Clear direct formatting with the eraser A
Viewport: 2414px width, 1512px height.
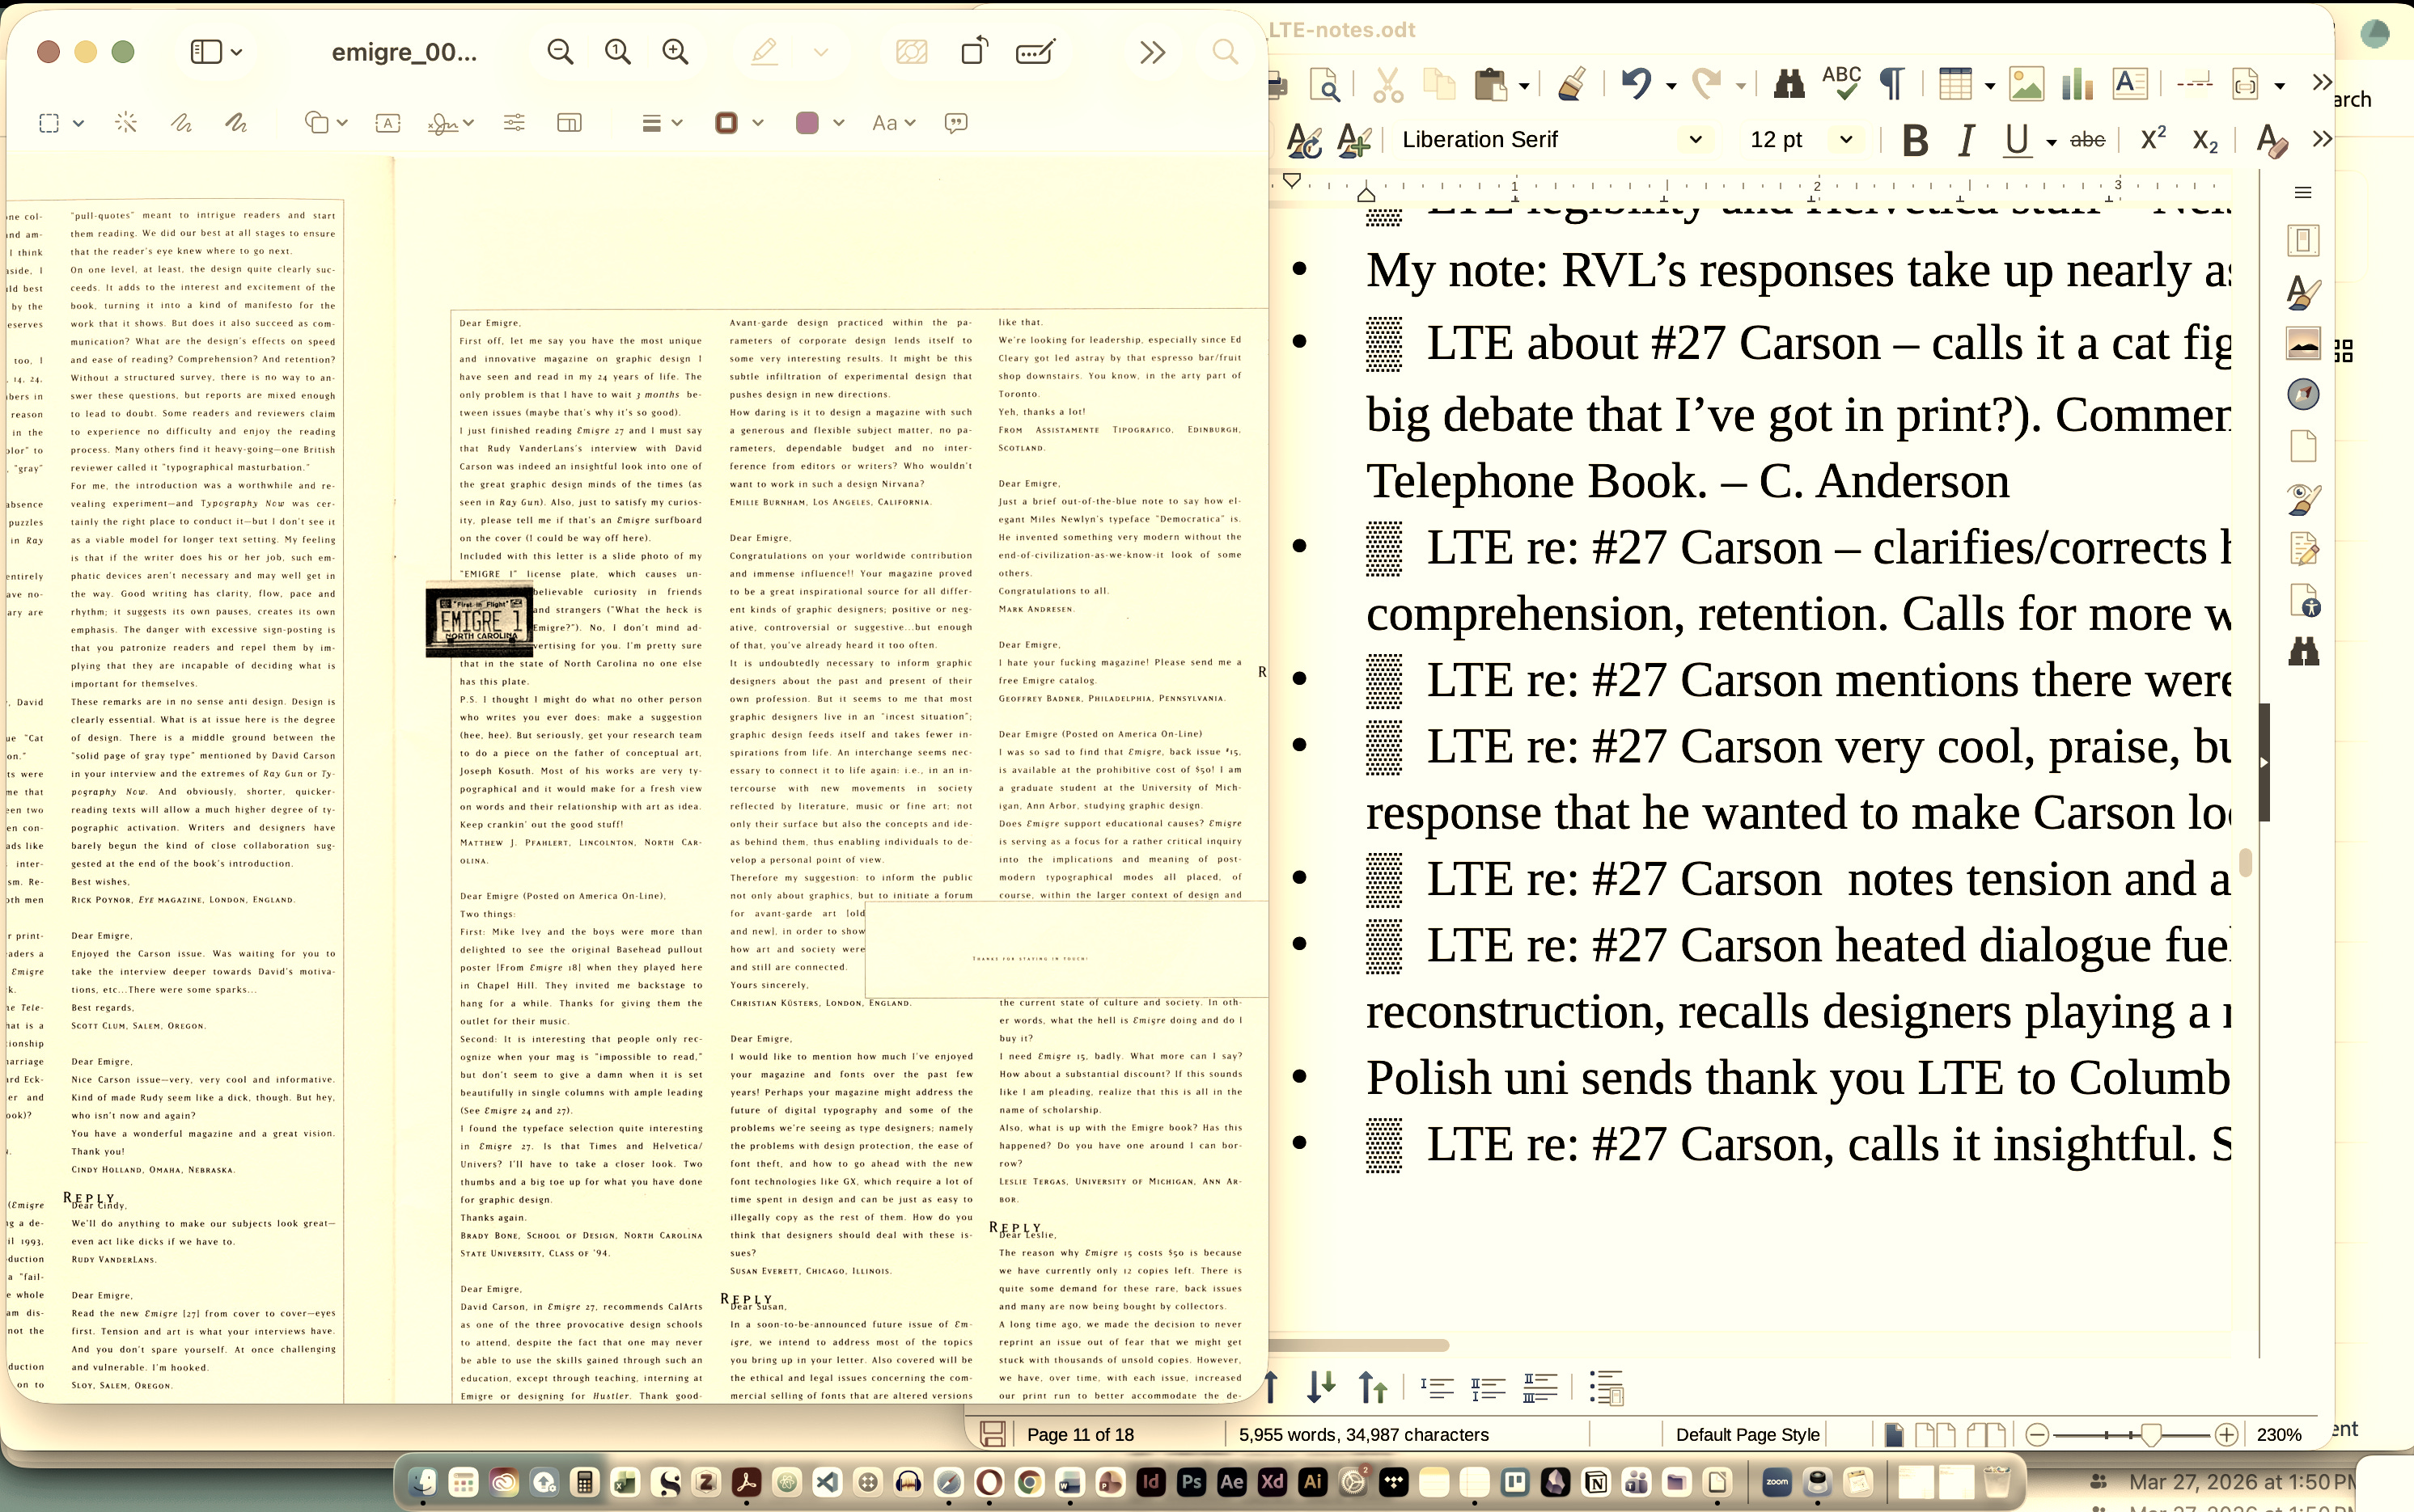pyautogui.click(x=2273, y=141)
